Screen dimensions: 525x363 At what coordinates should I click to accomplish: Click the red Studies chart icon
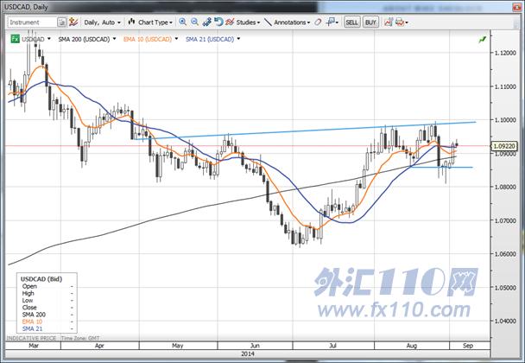230,22
